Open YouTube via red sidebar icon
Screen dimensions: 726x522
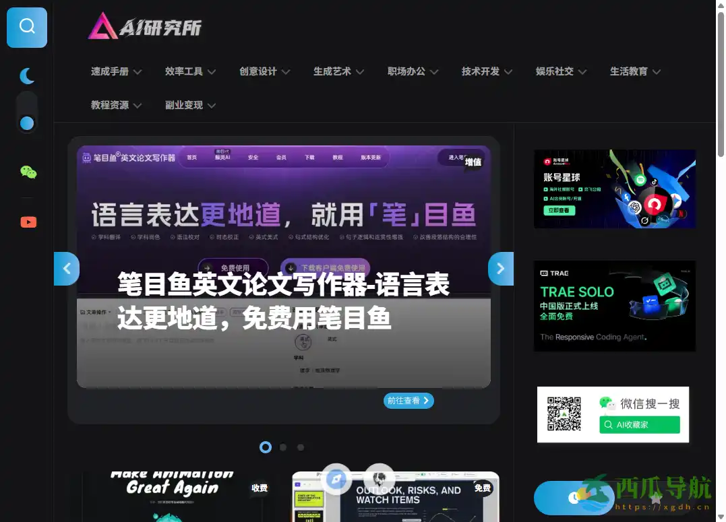28,222
